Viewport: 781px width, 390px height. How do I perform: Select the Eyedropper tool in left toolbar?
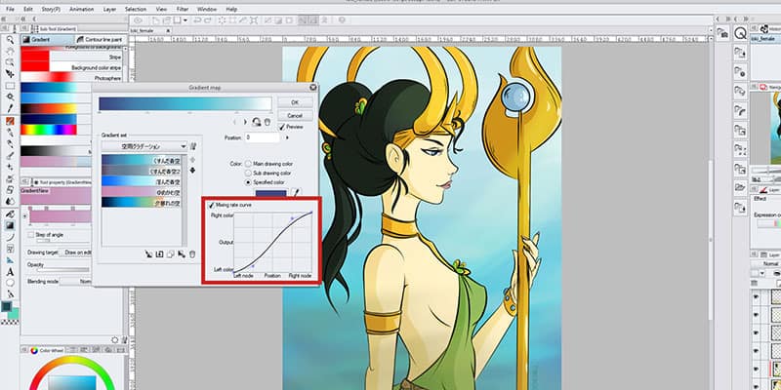[10, 108]
